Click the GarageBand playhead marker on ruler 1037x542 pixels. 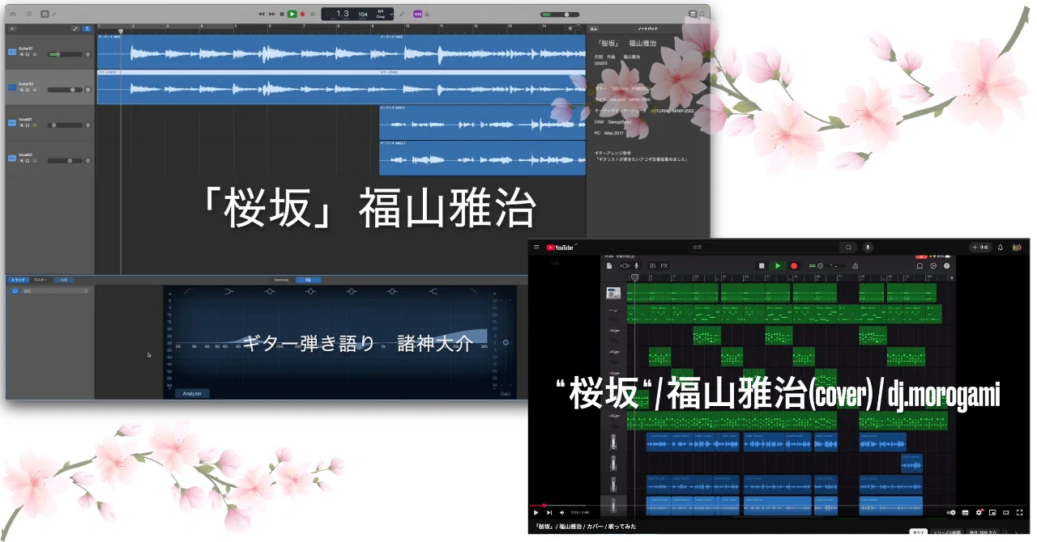(121, 31)
